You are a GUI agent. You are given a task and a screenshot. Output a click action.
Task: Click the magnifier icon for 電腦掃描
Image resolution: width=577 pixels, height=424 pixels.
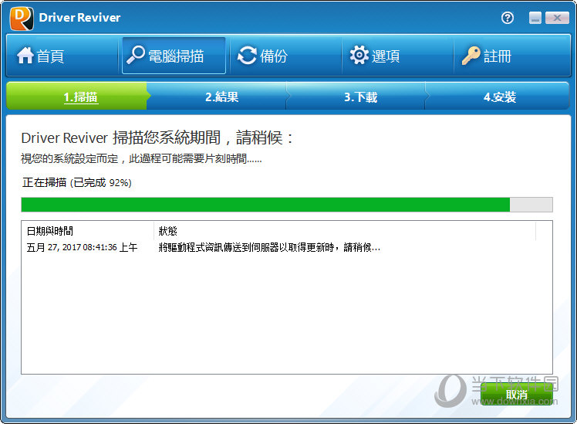136,56
